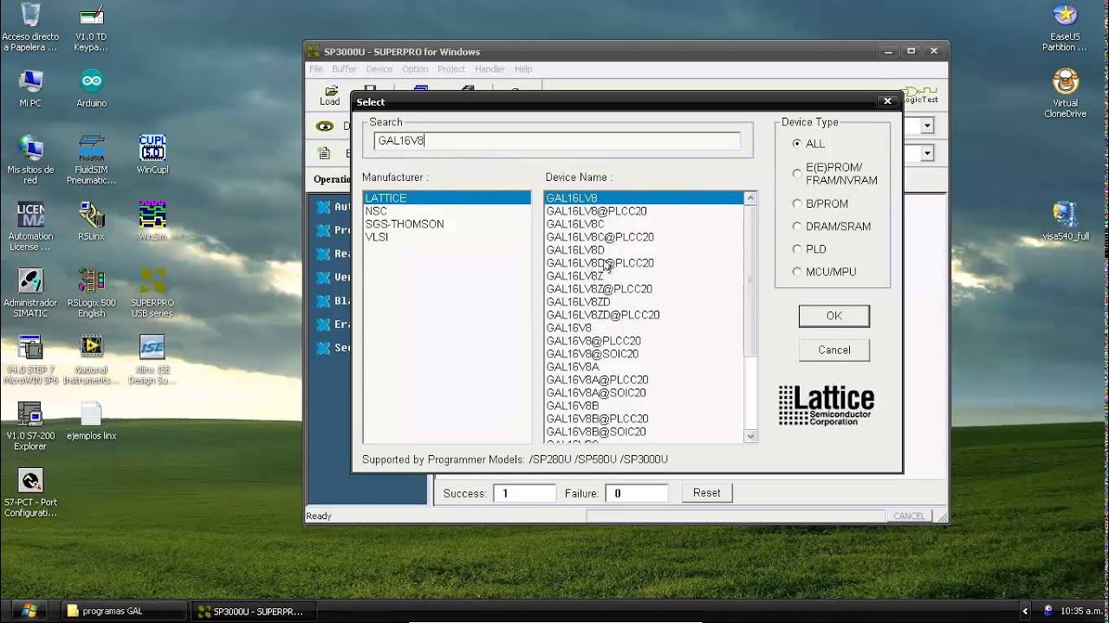Choose the DRAM/SRAM device type
The width and height of the screenshot is (1109, 623).
pos(796,226)
